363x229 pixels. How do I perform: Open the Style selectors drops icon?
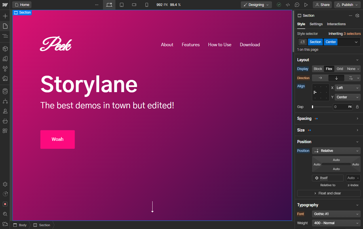click(x=5, y=69)
